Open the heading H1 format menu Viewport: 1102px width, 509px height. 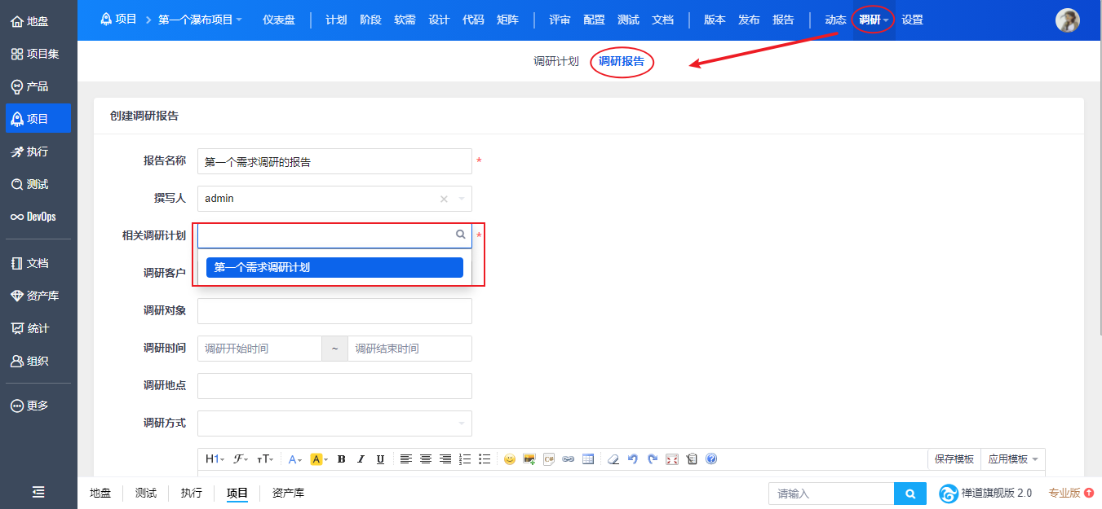coord(215,459)
